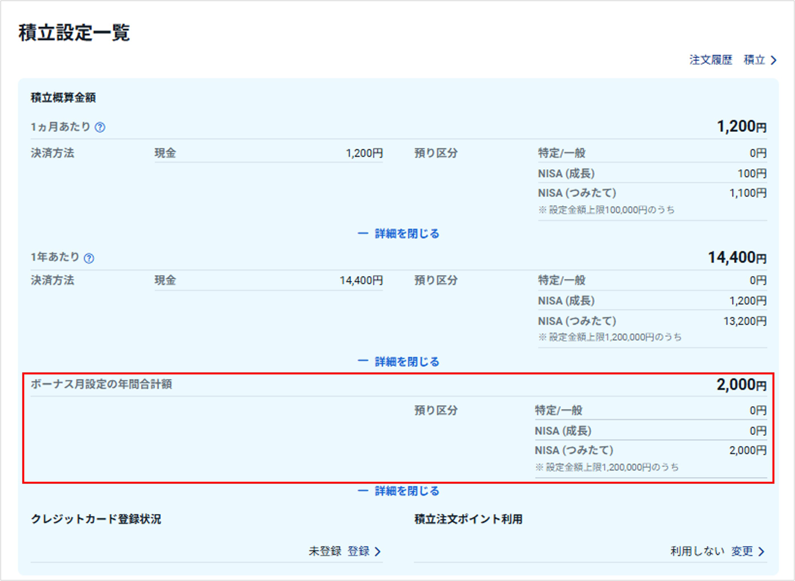Collapse details under the 1年あたり section
The width and height of the screenshot is (795, 581).
pos(399,362)
